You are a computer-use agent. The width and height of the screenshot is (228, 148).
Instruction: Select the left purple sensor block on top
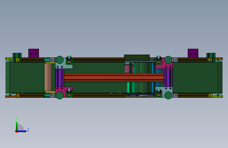click(x=34, y=53)
